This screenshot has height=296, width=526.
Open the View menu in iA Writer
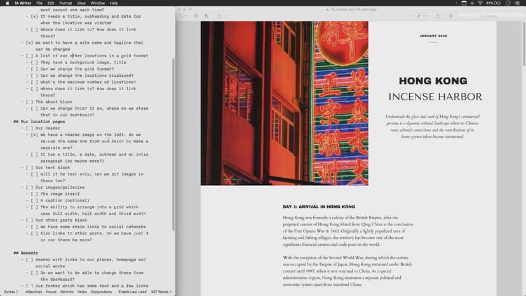pos(81,3)
